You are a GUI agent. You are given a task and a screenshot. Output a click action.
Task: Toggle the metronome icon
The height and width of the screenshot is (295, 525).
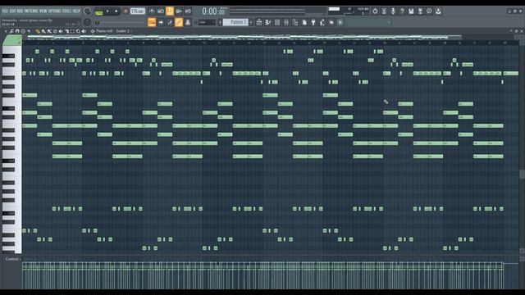(x=152, y=11)
